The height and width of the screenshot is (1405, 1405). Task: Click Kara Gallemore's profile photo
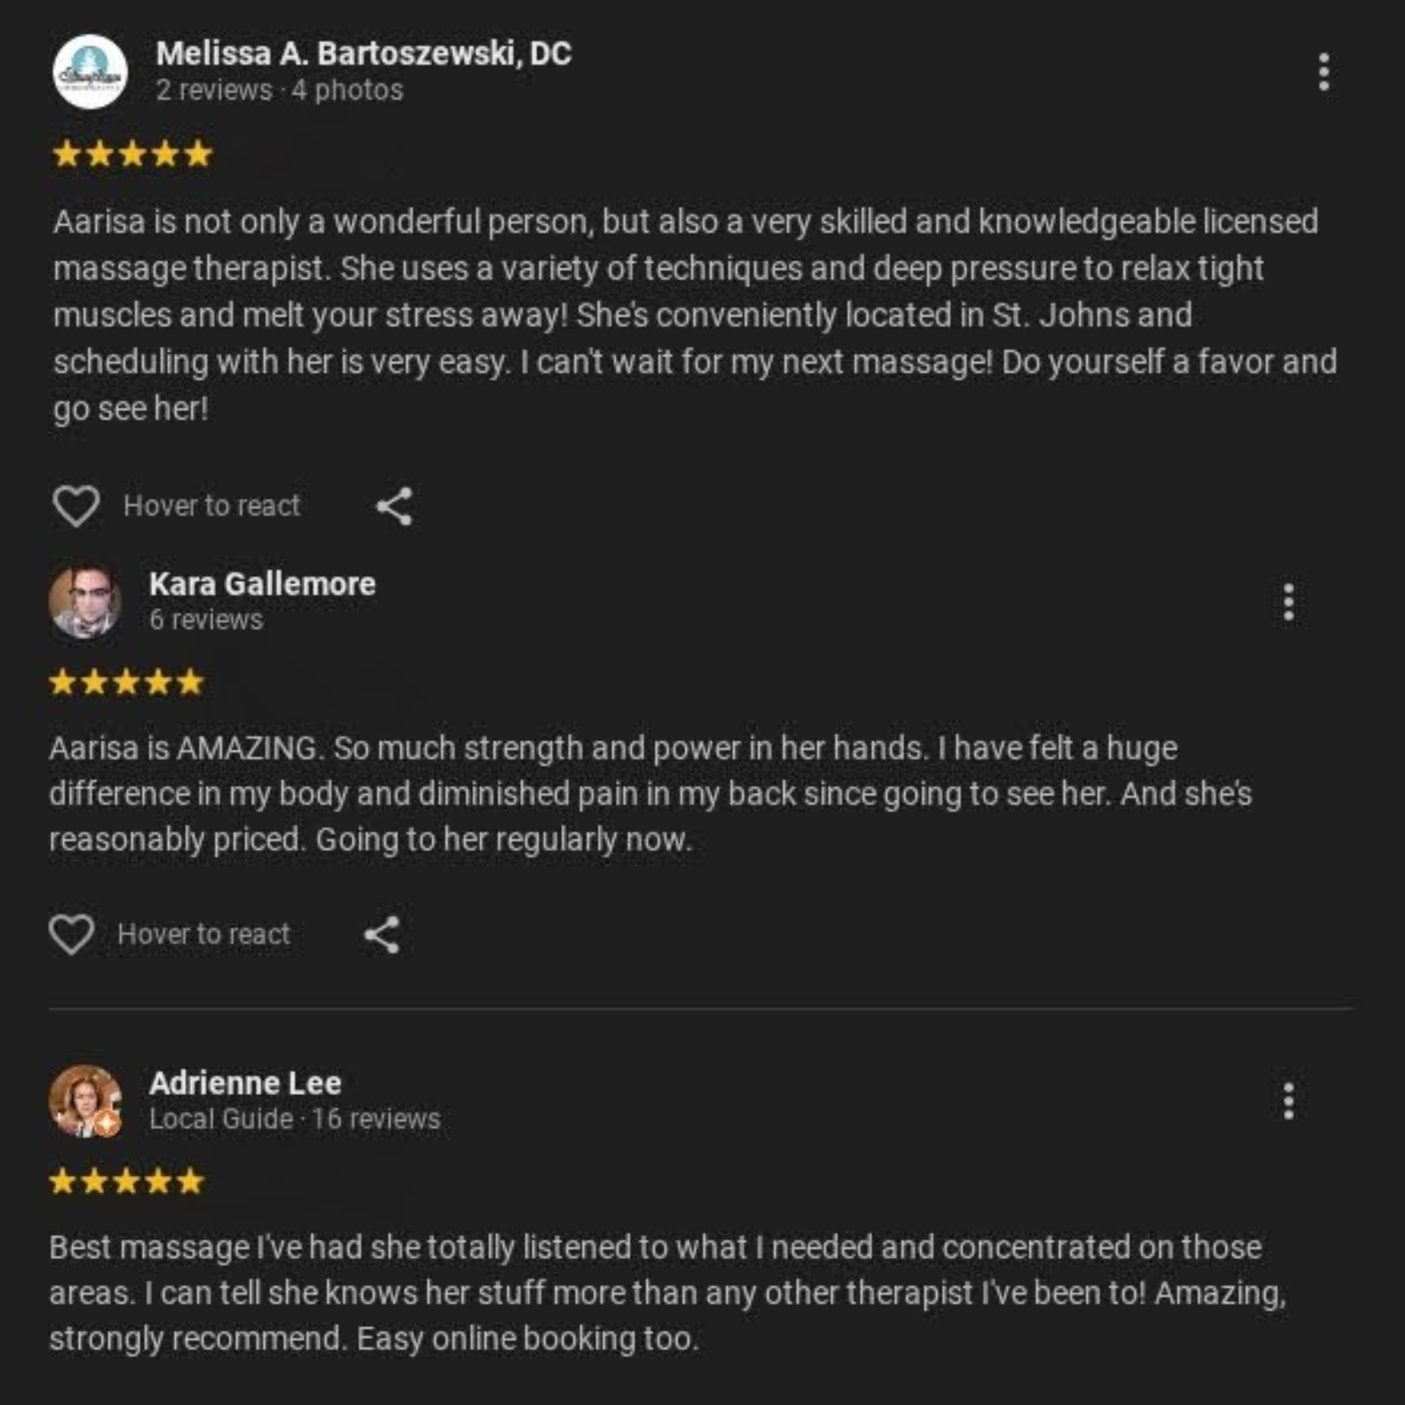85,602
